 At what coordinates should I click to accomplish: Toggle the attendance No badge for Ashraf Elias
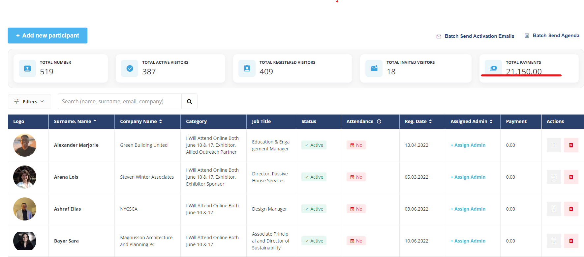pos(356,209)
